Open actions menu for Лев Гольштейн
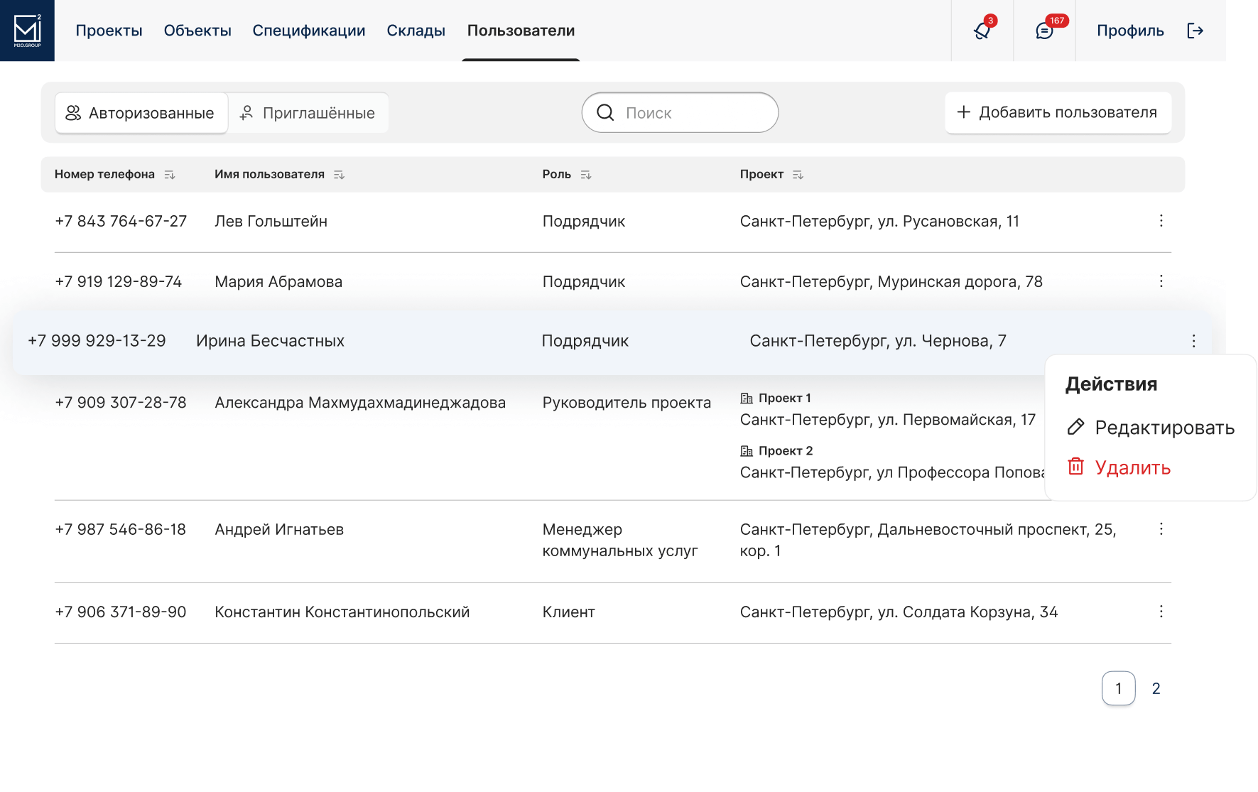The width and height of the screenshot is (1258, 792). point(1161,221)
